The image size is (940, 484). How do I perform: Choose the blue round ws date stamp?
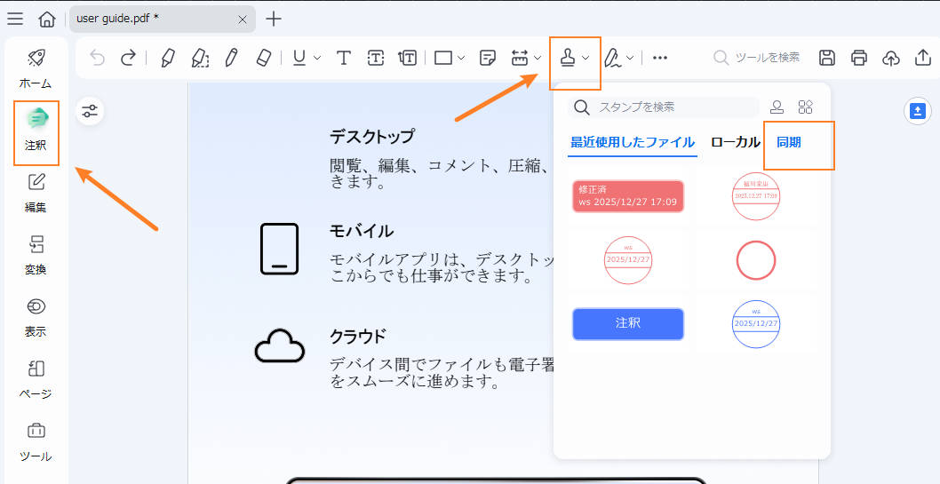pos(756,324)
